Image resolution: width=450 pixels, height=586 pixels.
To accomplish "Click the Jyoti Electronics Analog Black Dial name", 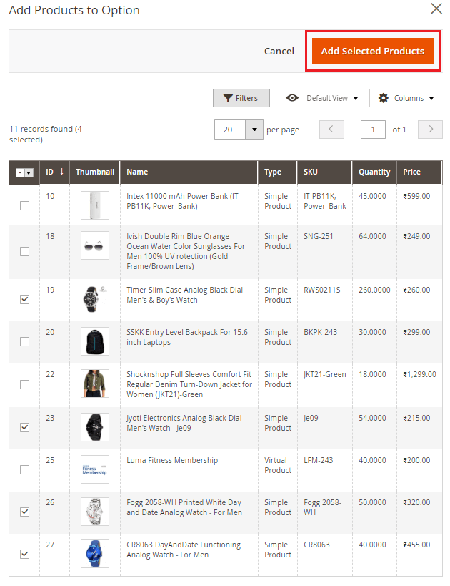I will click(184, 423).
